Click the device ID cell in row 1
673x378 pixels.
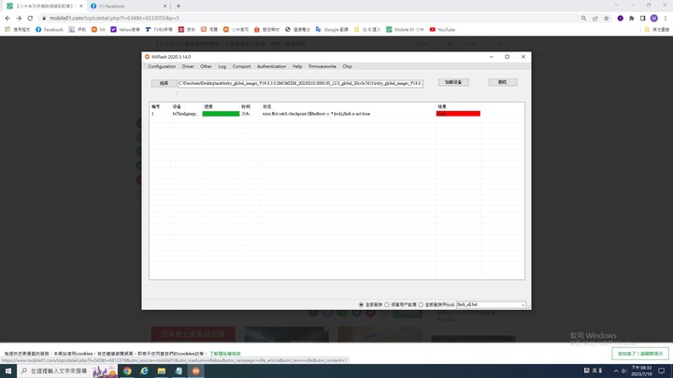[x=185, y=114]
